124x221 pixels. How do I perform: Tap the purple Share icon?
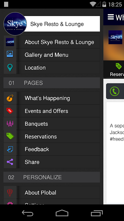10,162
